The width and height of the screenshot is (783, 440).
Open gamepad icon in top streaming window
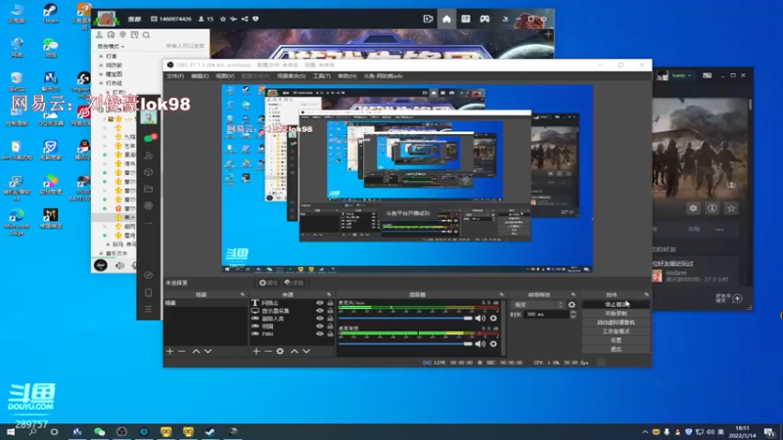tap(484, 19)
